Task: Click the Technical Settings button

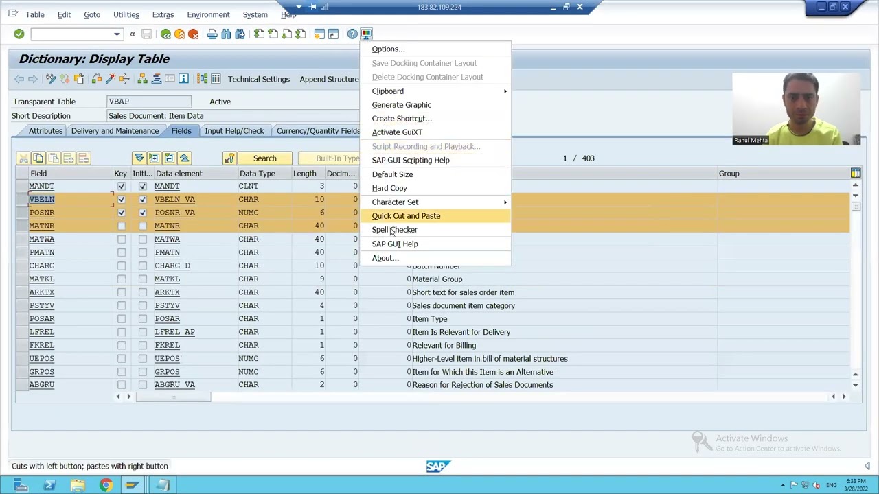Action: click(259, 79)
